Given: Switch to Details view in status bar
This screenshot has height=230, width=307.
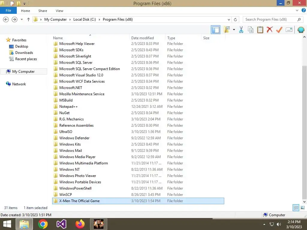Looking at the screenshot, I should pyautogui.click(x=296, y=208).
